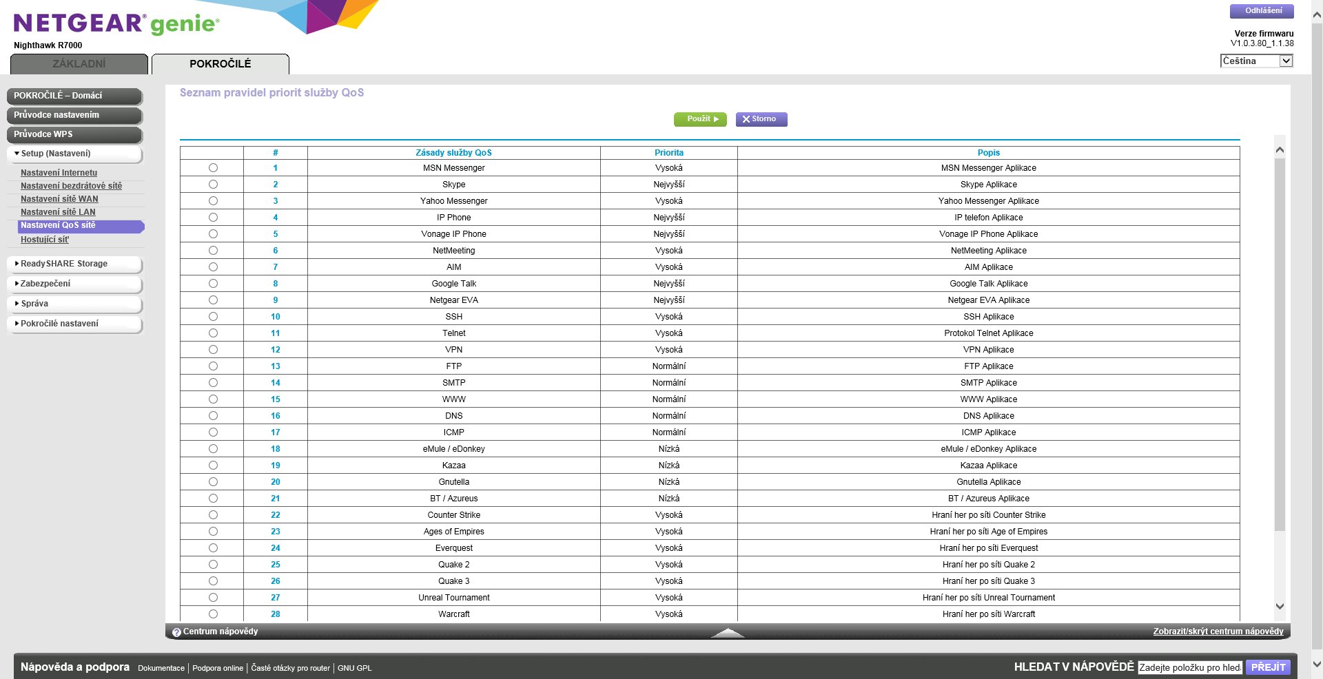The width and height of the screenshot is (1323, 679).
Task: Click the PŘEJÍT search button
Action: click(x=1268, y=667)
